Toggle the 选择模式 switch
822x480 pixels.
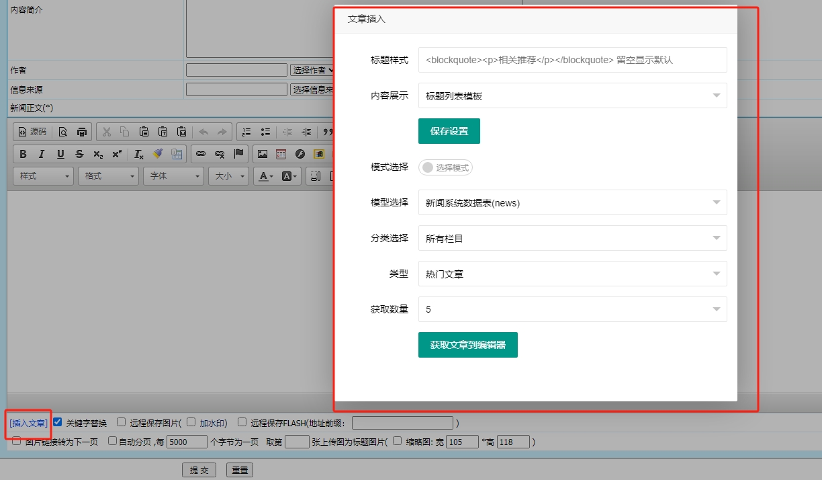pos(445,167)
